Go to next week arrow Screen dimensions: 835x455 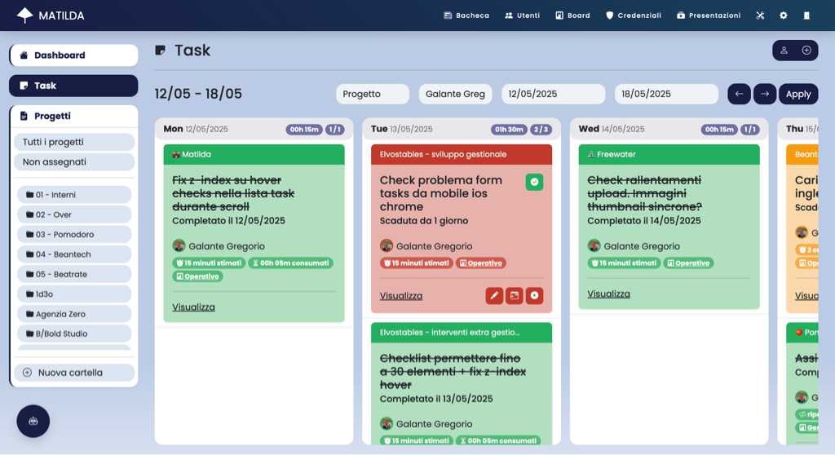pyautogui.click(x=765, y=94)
